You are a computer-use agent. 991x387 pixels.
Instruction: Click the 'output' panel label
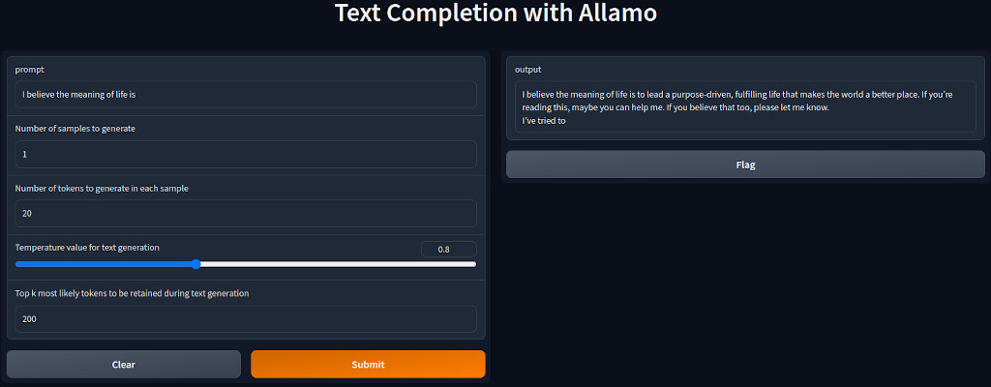click(x=527, y=70)
